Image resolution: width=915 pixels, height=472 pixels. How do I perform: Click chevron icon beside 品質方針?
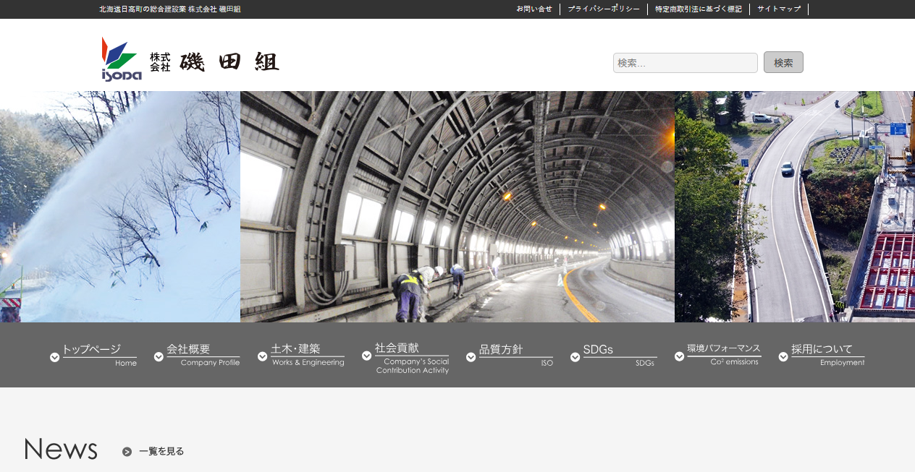pyautogui.click(x=472, y=356)
